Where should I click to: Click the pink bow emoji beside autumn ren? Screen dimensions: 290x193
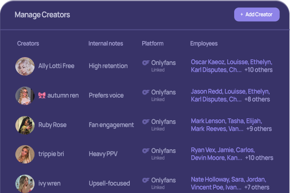[42, 95]
